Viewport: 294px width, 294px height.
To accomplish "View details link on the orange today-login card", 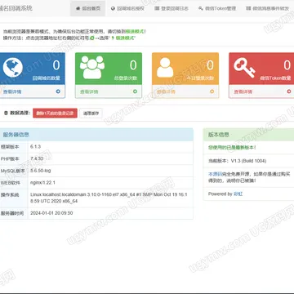I will coord(166,91).
